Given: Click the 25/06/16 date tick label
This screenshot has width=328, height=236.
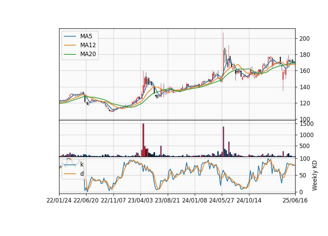Looking at the screenshot, I should pos(295,200).
